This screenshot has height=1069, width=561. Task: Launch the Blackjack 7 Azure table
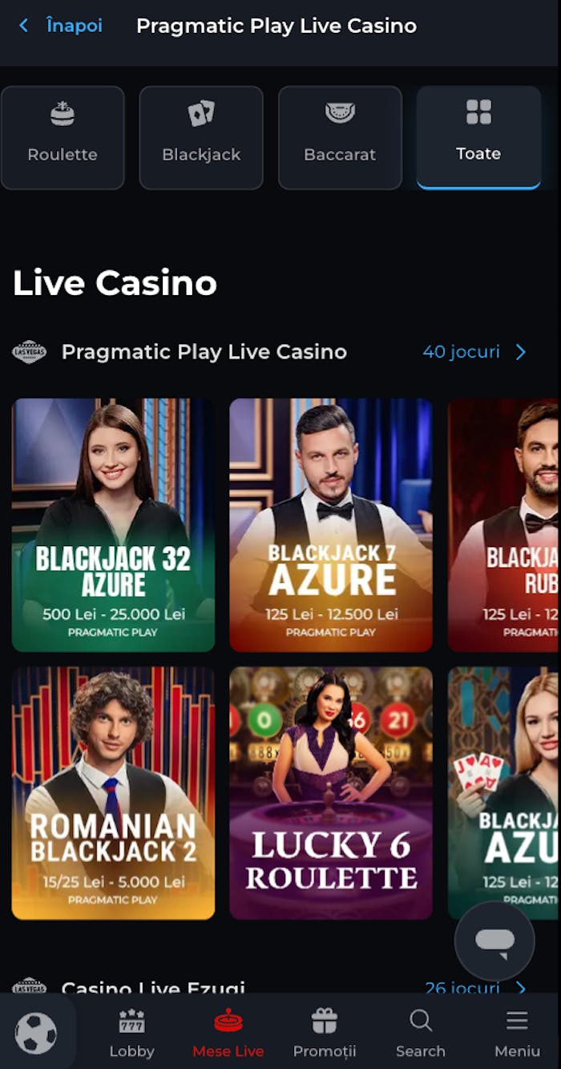pos(331,525)
